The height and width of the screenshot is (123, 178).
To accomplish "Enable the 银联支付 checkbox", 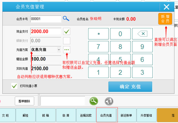I will click(67, 41).
